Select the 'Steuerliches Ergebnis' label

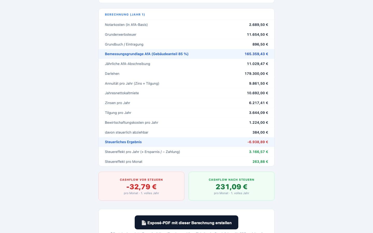123,142
